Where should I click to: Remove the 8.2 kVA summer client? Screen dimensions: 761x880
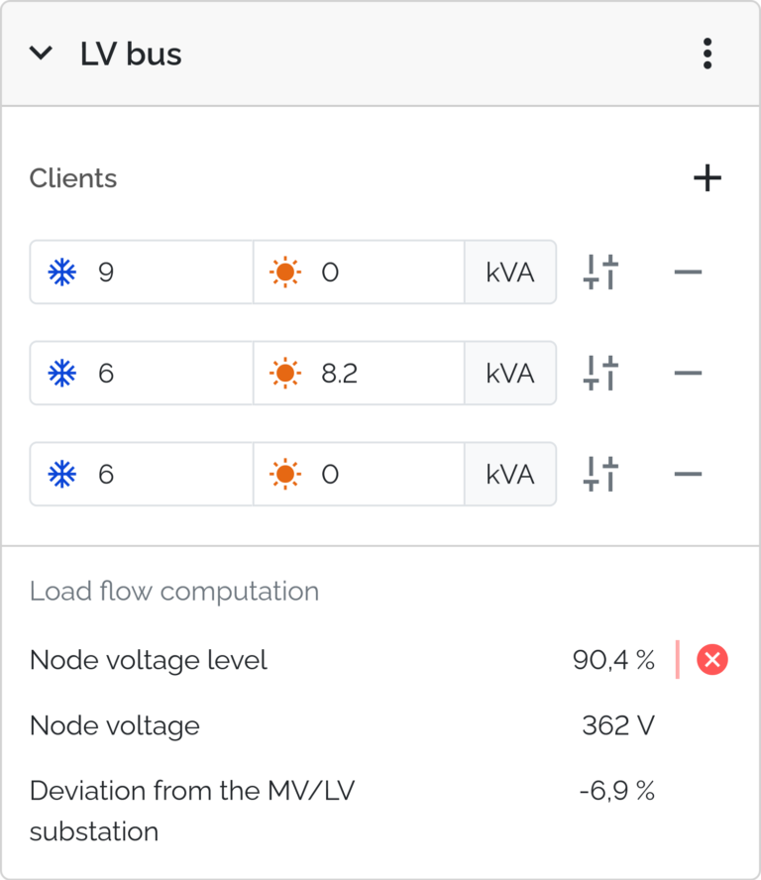[x=688, y=374]
